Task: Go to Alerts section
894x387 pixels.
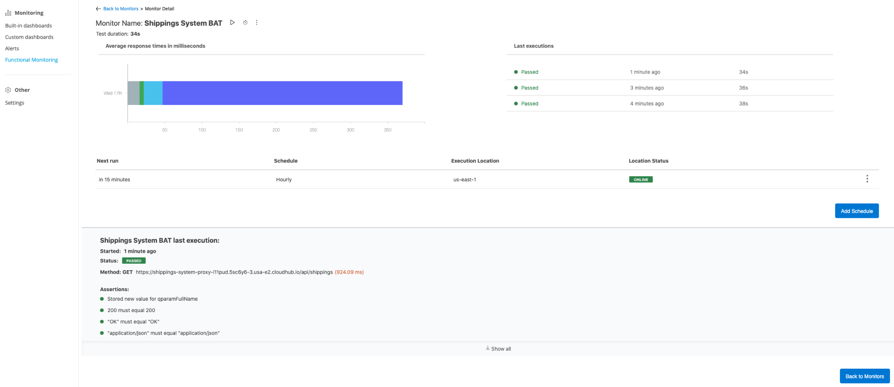Action: click(12, 48)
